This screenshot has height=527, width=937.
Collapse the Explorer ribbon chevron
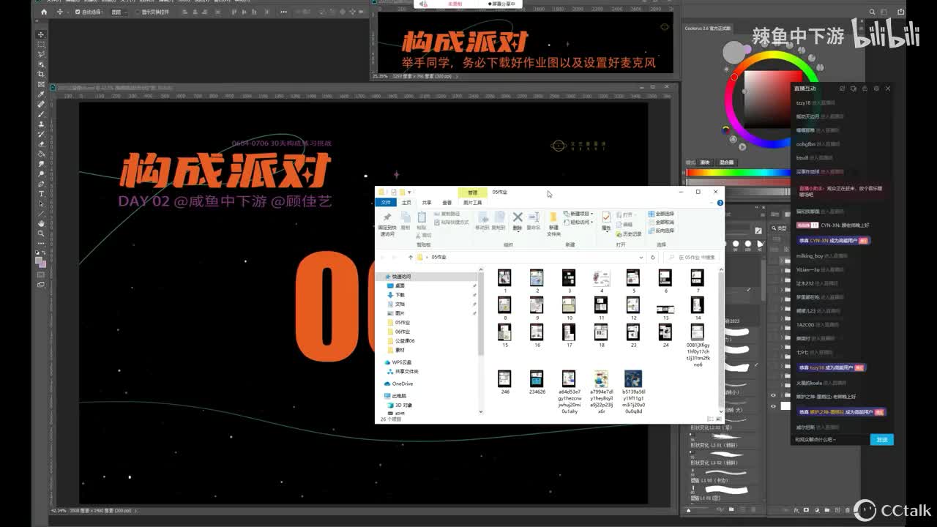(x=710, y=203)
